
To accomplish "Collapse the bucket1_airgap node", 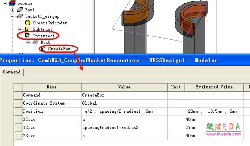I will pyautogui.click(x=12, y=16).
